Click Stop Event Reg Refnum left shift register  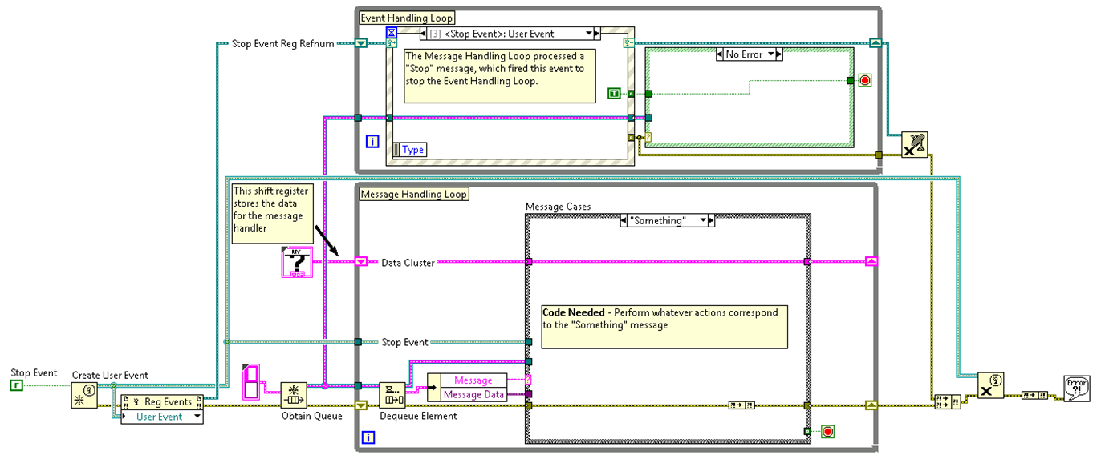tap(361, 43)
